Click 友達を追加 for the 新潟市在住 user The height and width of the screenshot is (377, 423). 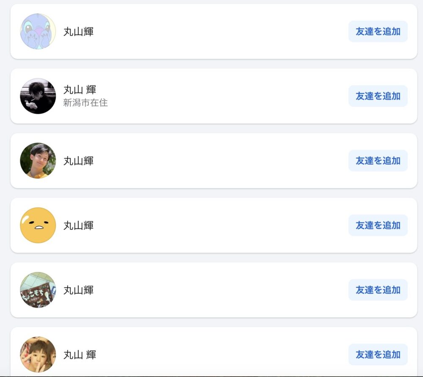(x=378, y=96)
